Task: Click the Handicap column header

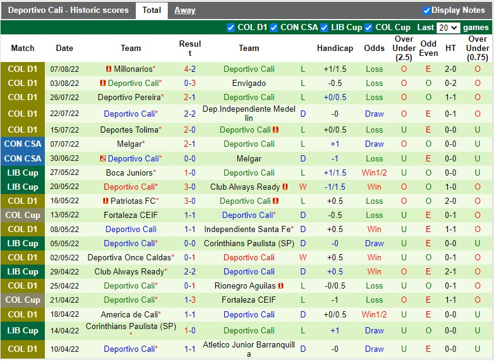Action: (x=335, y=48)
